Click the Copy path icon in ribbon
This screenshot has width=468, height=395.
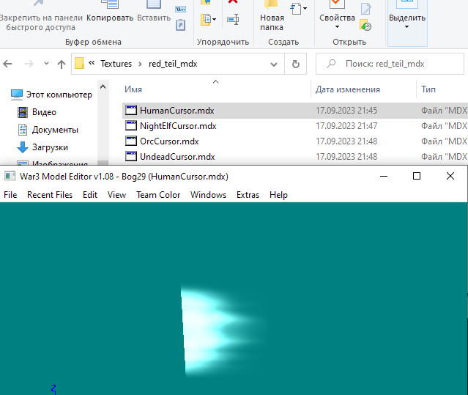[181, 9]
